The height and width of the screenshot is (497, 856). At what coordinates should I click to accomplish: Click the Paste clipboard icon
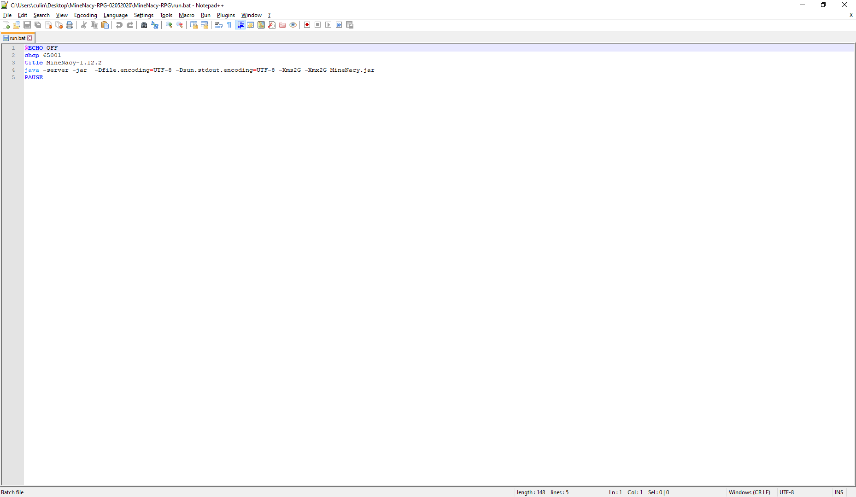[x=105, y=25]
